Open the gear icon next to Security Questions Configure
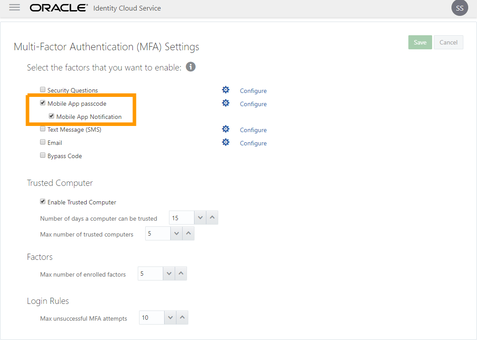Viewport: 477px width, 340px height. [226, 89]
